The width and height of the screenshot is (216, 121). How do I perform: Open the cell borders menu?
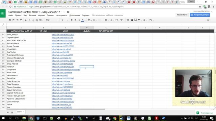pyautogui.click(x=94, y=20)
